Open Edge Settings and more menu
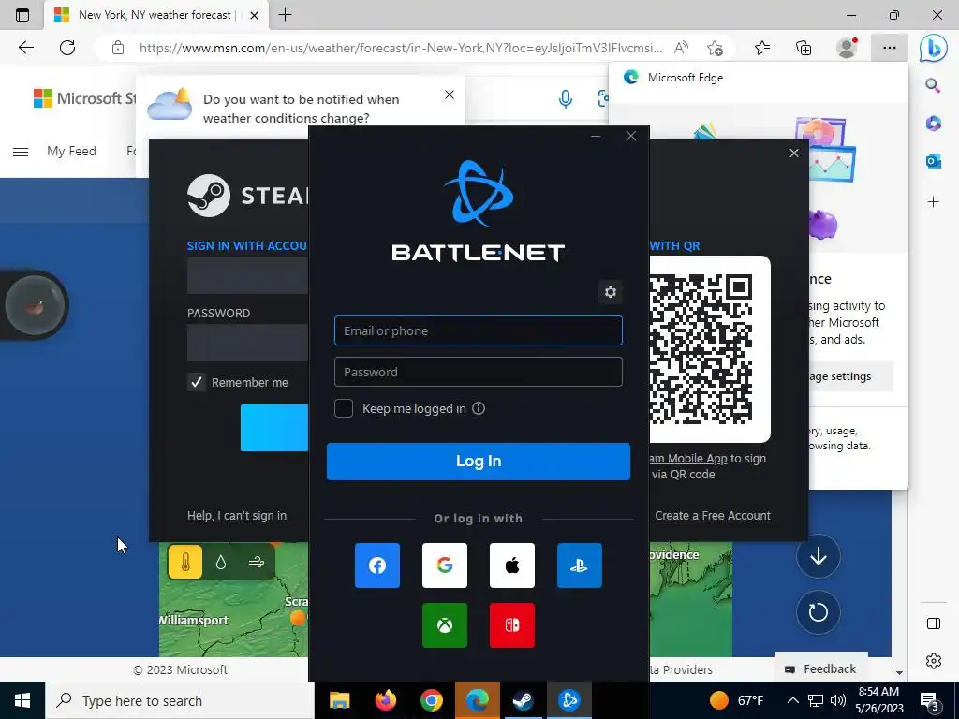Screen dimensions: 959x719 (890, 48)
